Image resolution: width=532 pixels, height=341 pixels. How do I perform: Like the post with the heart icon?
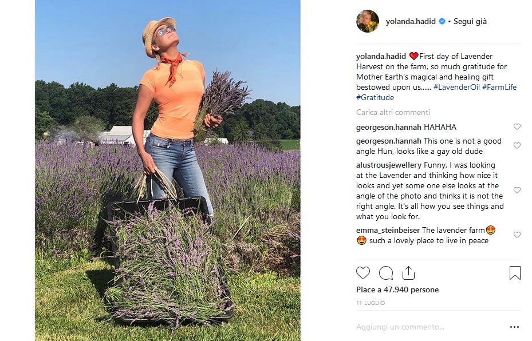362,273
